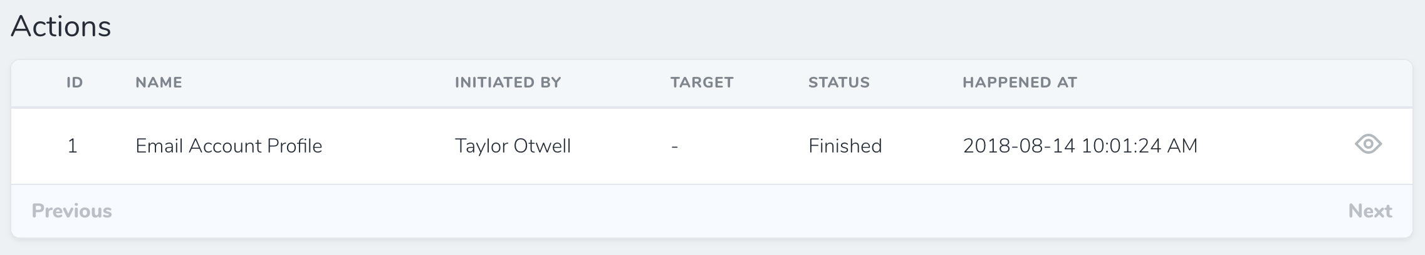This screenshot has width=1425, height=255.
Task: Click the blank header cell above the eye icon
Action: pos(1368,82)
